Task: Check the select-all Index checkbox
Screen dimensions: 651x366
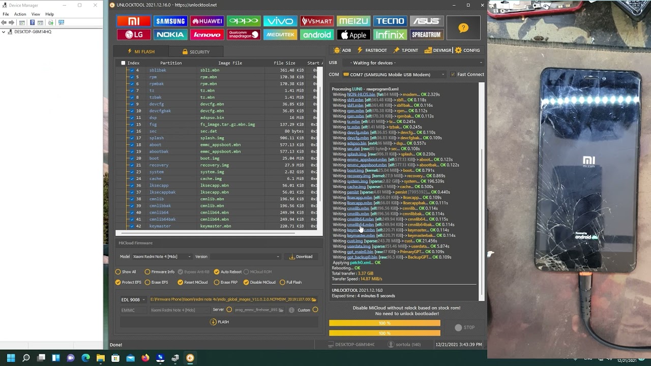Action: pos(123,63)
